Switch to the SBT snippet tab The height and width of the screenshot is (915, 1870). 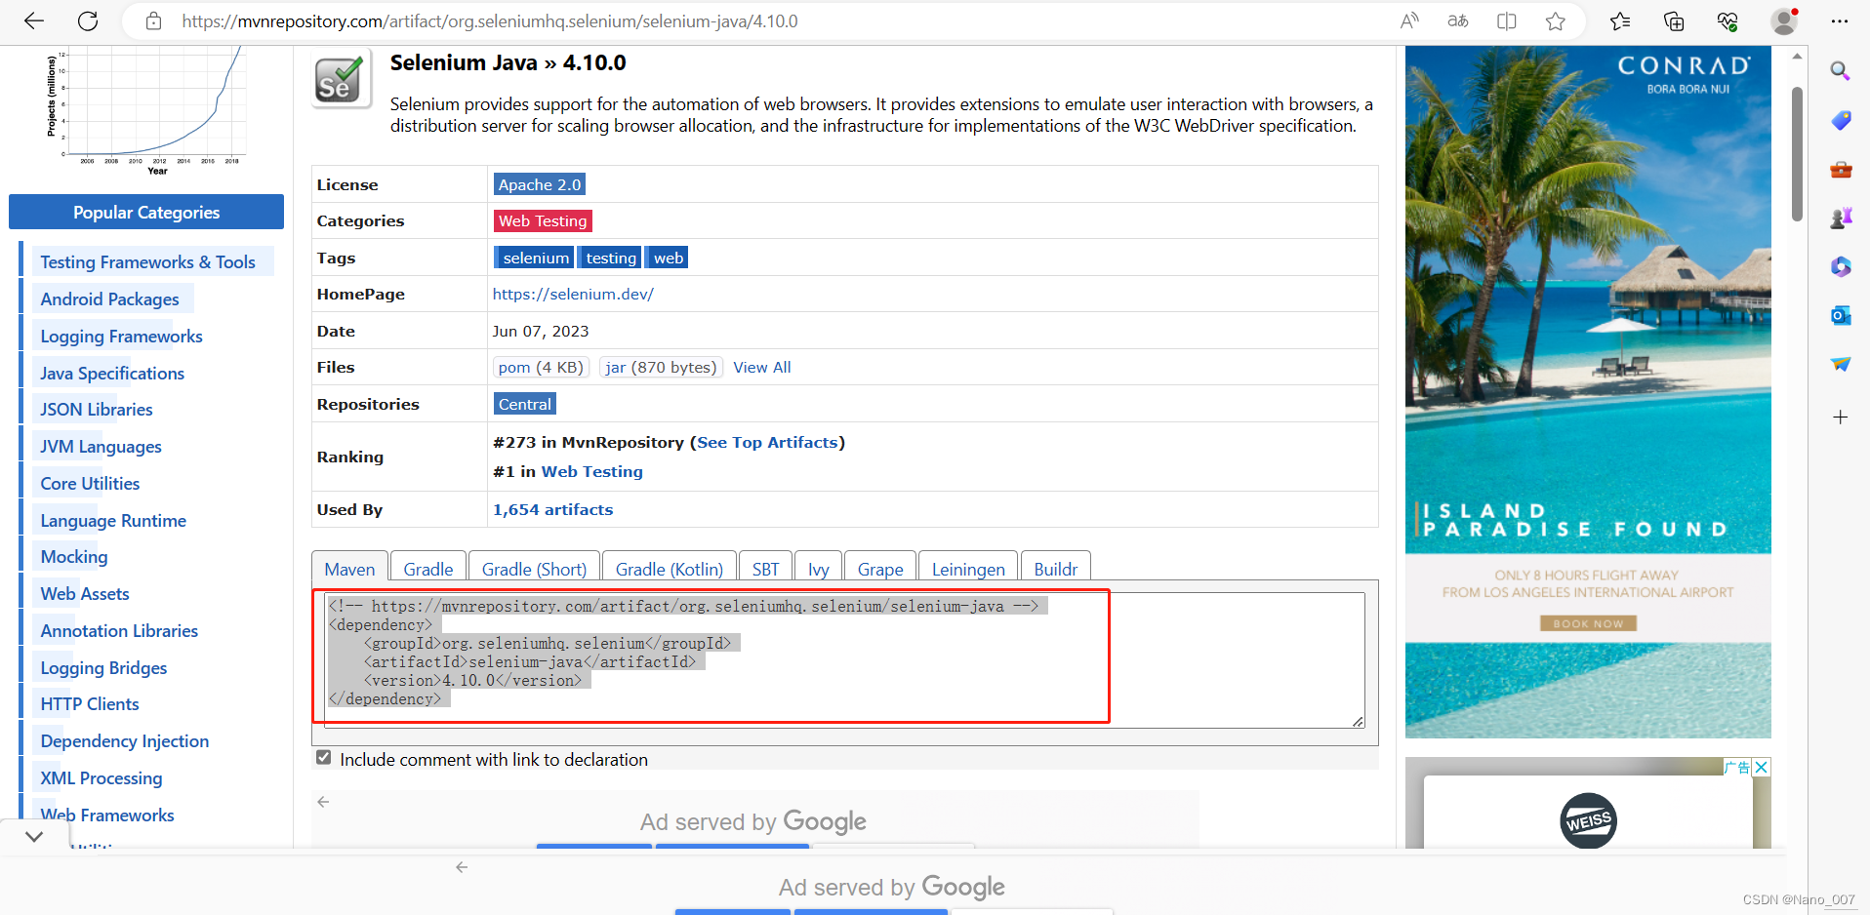click(x=765, y=568)
